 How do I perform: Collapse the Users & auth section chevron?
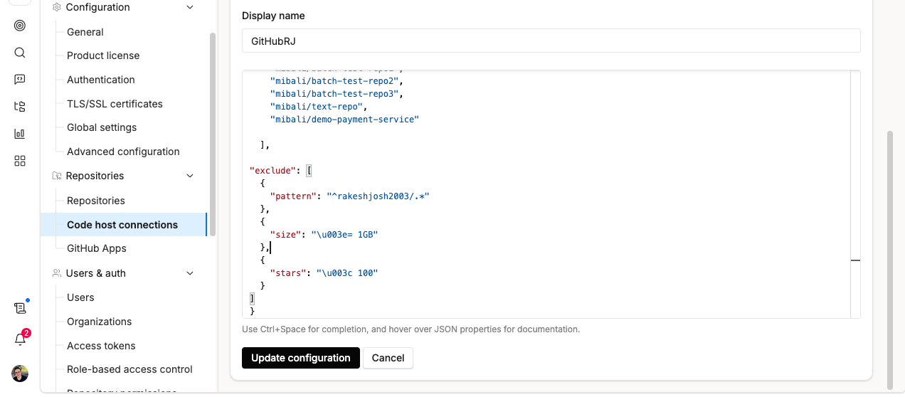[189, 273]
